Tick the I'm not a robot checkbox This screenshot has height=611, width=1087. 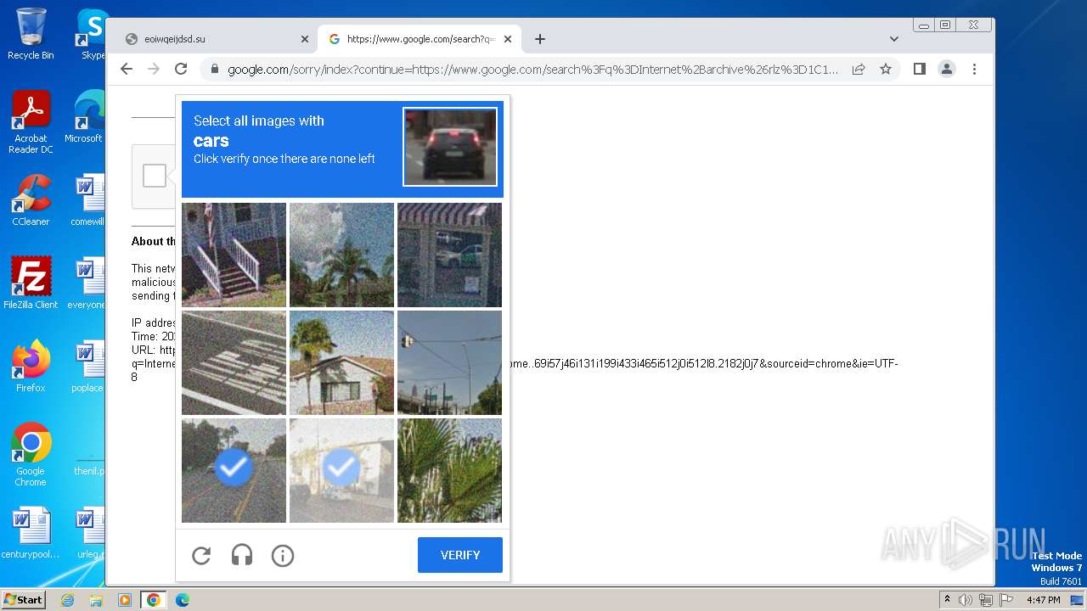click(x=155, y=176)
